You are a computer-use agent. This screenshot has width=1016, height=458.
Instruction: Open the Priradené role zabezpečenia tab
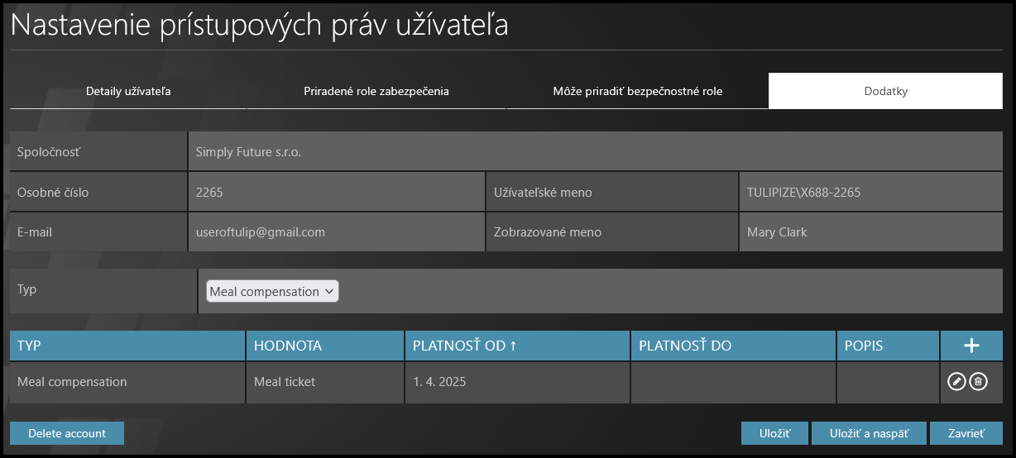tap(376, 91)
